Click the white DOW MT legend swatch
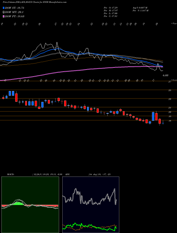The height and width of the screenshot is (233, 177). [4, 12]
